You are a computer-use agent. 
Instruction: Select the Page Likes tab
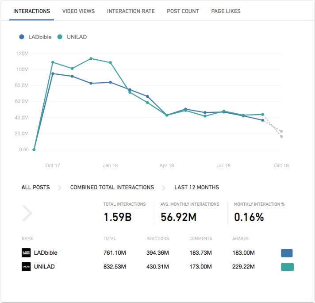[226, 11]
